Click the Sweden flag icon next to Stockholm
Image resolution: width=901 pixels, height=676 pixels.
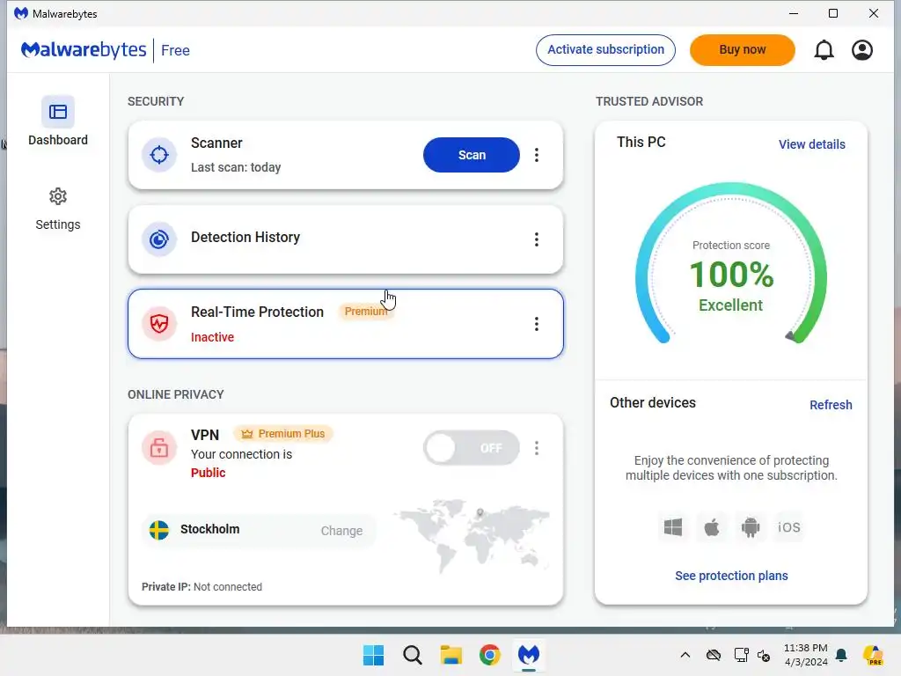coord(159,529)
